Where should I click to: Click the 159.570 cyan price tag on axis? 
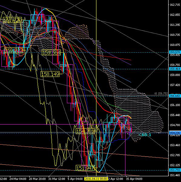[x=175, y=52]
